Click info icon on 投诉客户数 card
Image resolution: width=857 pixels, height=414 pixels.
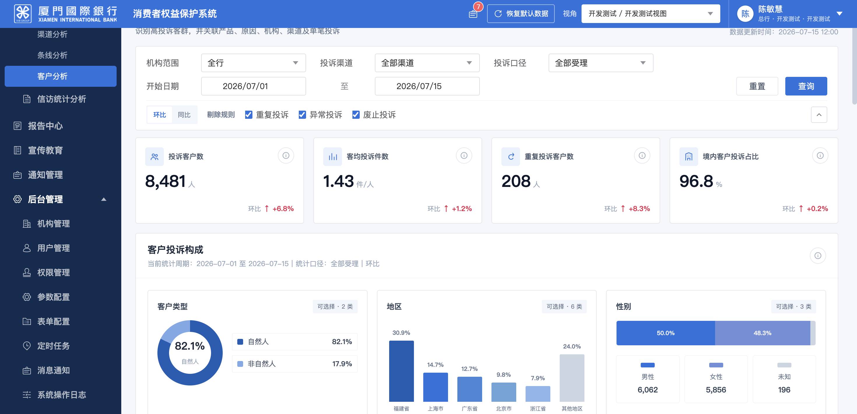pyautogui.click(x=286, y=155)
